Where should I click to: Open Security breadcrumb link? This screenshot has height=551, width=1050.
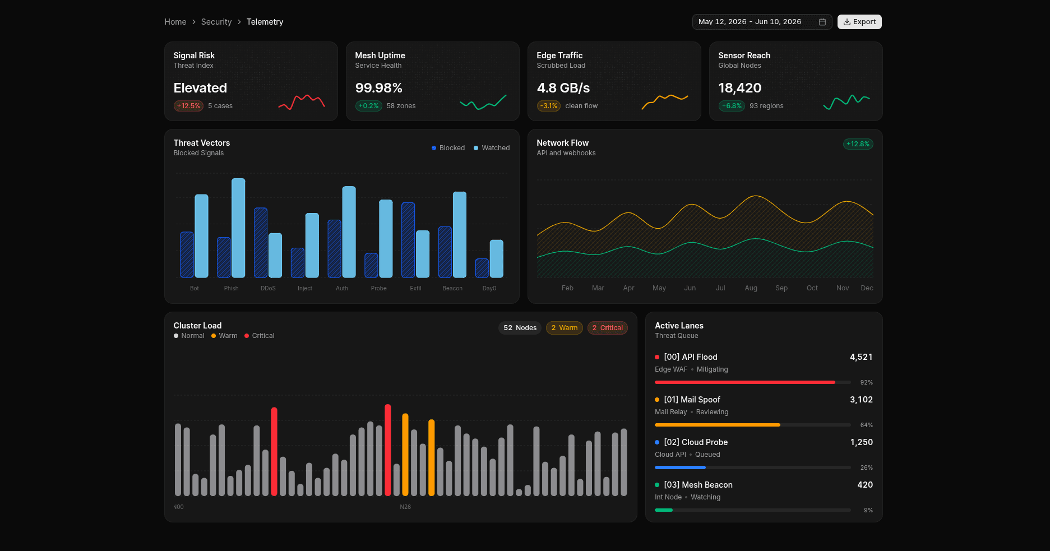coord(216,22)
